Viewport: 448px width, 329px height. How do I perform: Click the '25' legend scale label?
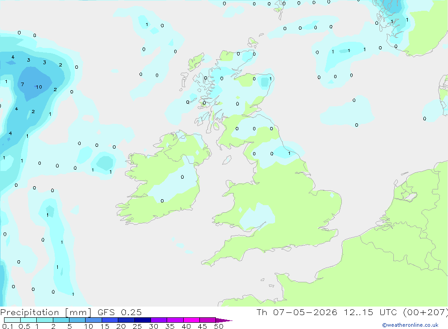coord(137,326)
